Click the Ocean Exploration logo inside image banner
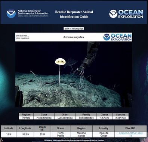The image size is (148, 142). coord(117,37)
